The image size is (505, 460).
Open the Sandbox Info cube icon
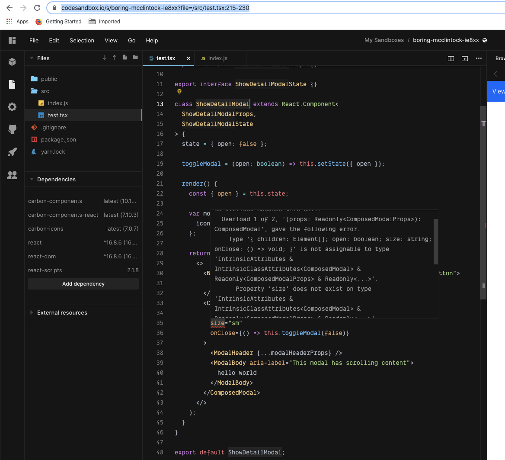12,61
